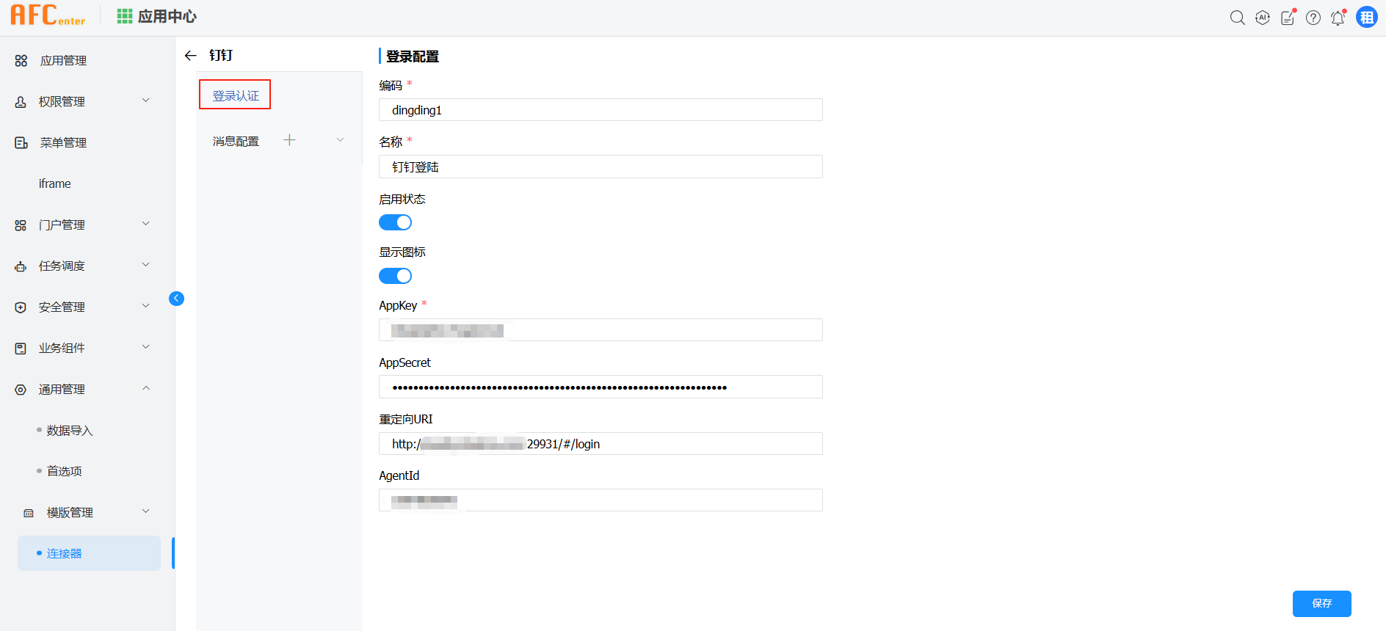Image resolution: width=1386 pixels, height=631 pixels.
Task: Select 连接器 in sidebar
Action: [89, 553]
